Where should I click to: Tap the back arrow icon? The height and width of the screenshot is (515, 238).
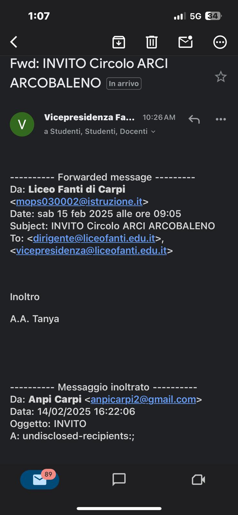[14, 42]
